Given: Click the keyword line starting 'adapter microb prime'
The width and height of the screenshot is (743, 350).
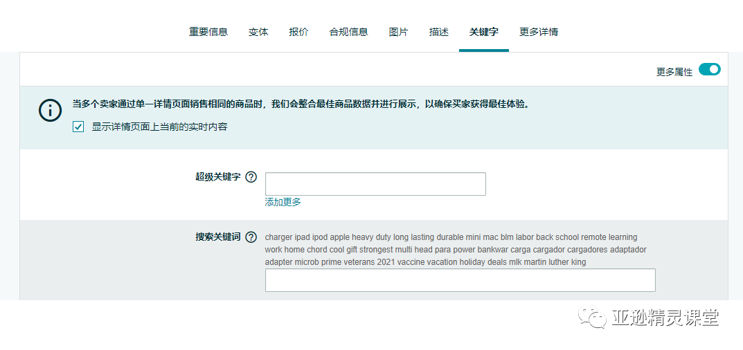Looking at the screenshot, I should [x=426, y=262].
